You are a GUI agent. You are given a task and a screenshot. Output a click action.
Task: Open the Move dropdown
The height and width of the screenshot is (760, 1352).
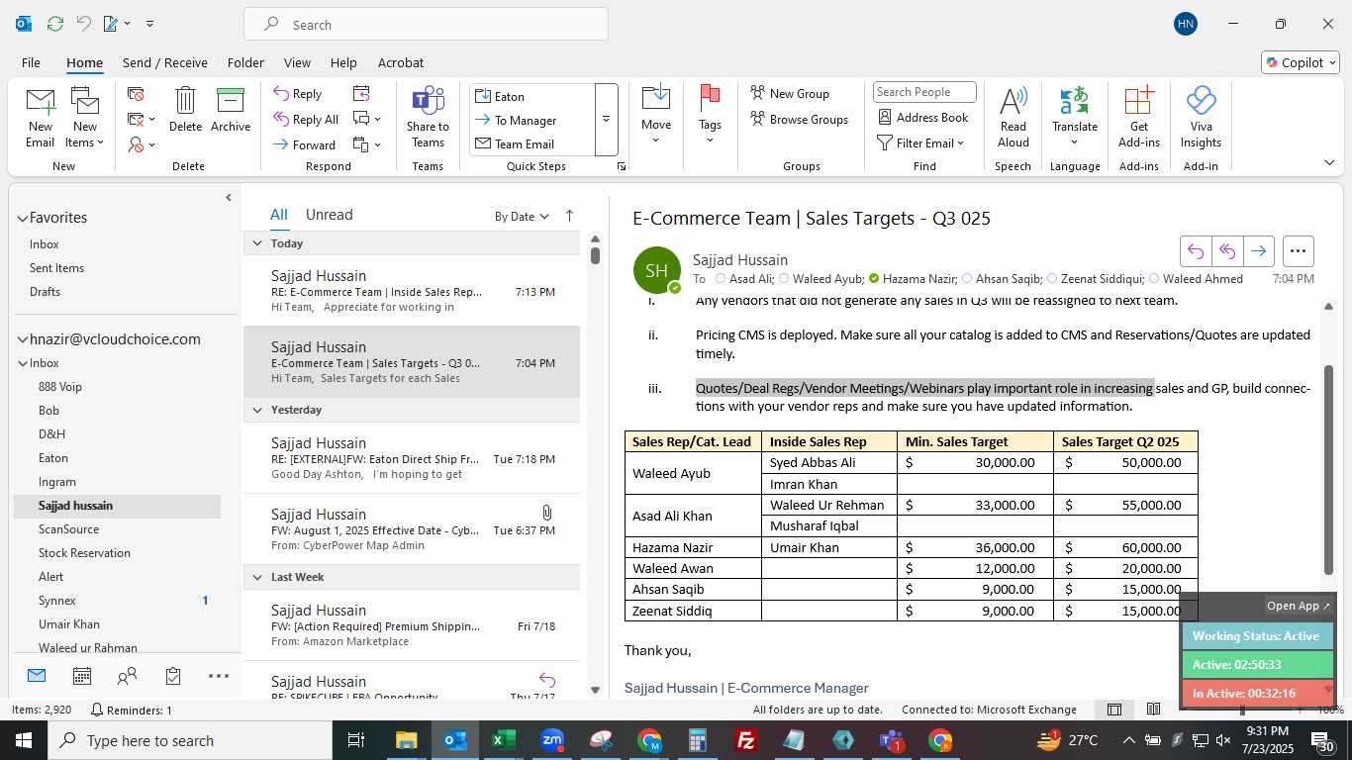(x=656, y=118)
